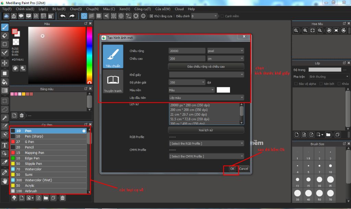351x209 pixels.
Task: Select Watercolor (Wet) brush in list
Action: [x=48, y=180]
